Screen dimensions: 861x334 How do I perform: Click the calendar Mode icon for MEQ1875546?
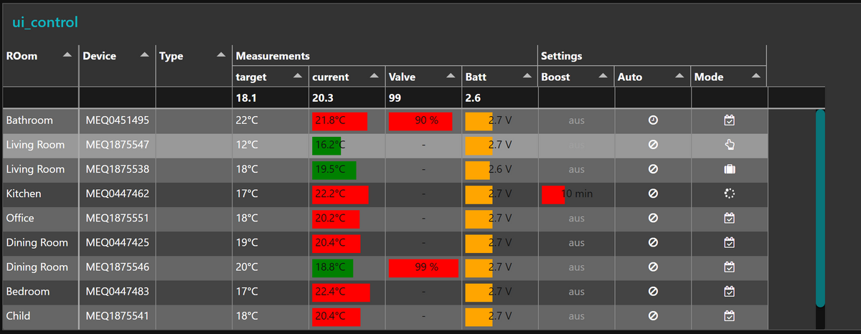tap(730, 267)
